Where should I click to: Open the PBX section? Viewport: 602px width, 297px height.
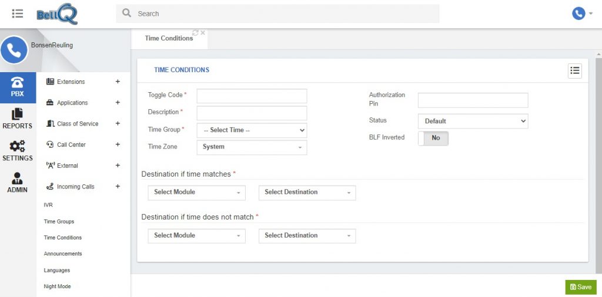coord(18,87)
